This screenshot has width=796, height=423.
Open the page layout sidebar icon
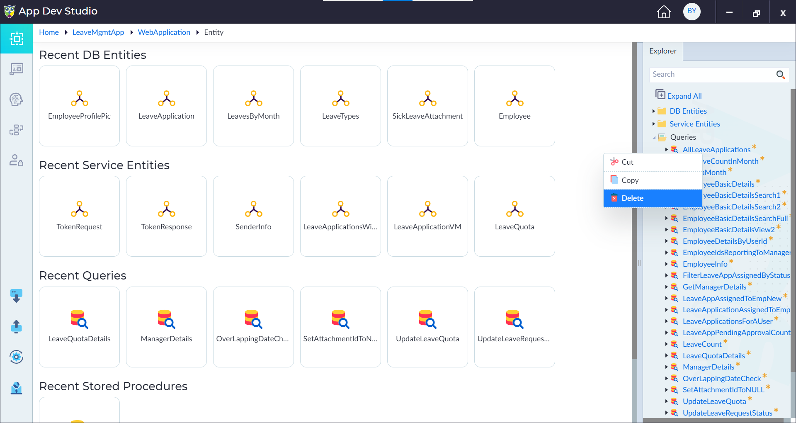pyautogui.click(x=16, y=68)
